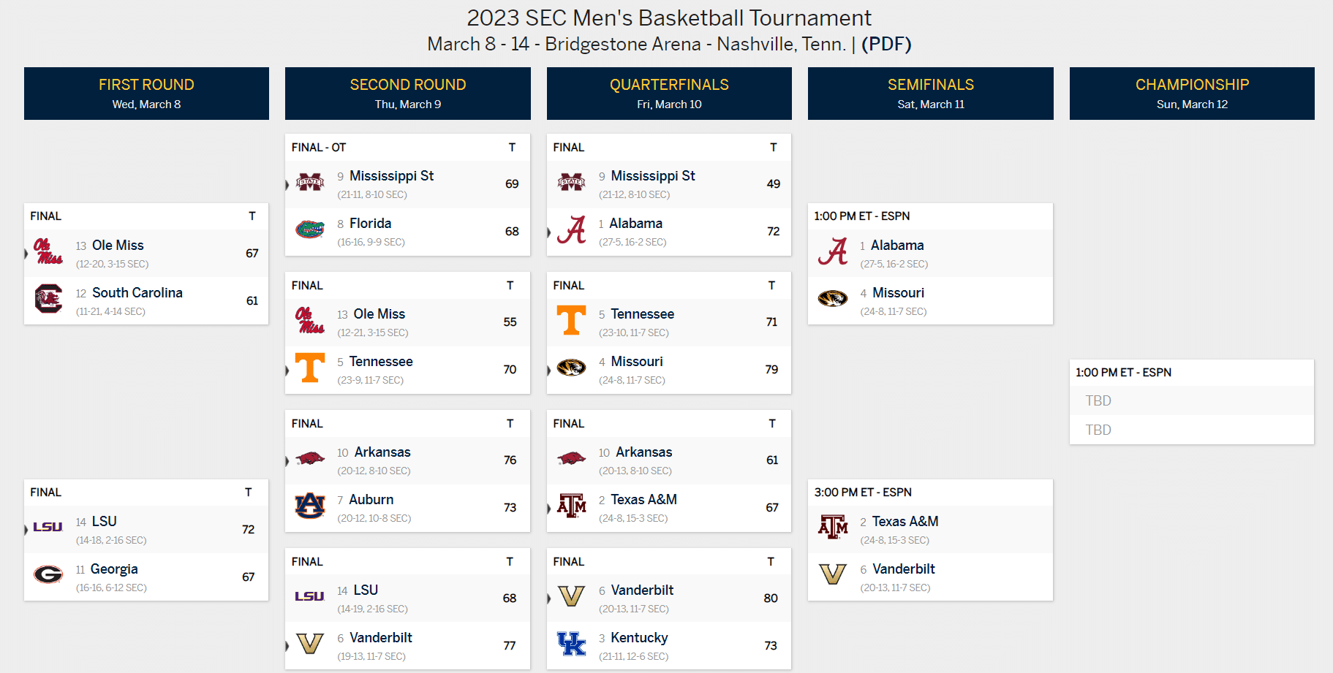Click the Florida Gators logo
The image size is (1333, 673).
[x=310, y=229]
